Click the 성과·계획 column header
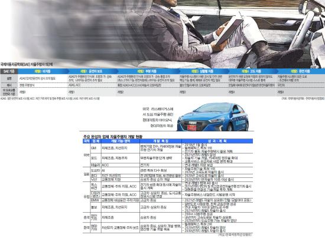This screenshot has height=238, width=325. pyautogui.click(x=217, y=141)
